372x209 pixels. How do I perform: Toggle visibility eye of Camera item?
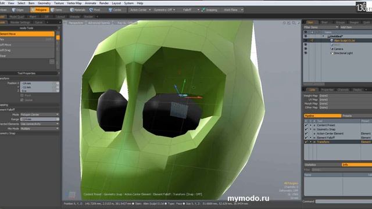pos(306,49)
